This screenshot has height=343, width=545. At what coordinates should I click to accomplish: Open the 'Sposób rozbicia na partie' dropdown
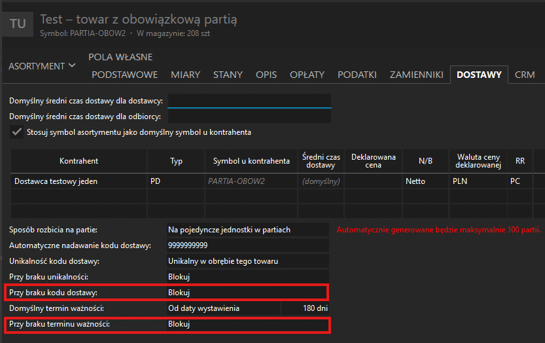(247, 230)
